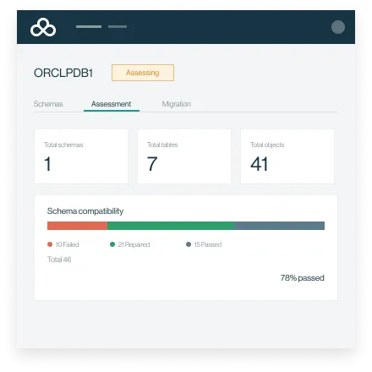Open the Total schemas card
372x372 pixels.
(x=81, y=156)
